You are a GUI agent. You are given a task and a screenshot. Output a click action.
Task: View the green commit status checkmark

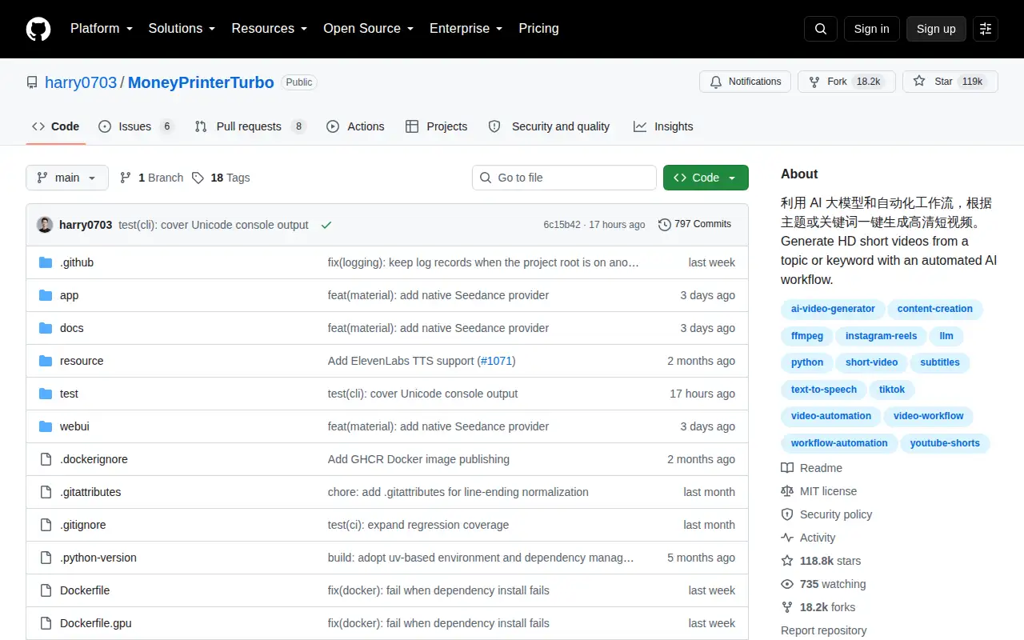[x=326, y=225]
